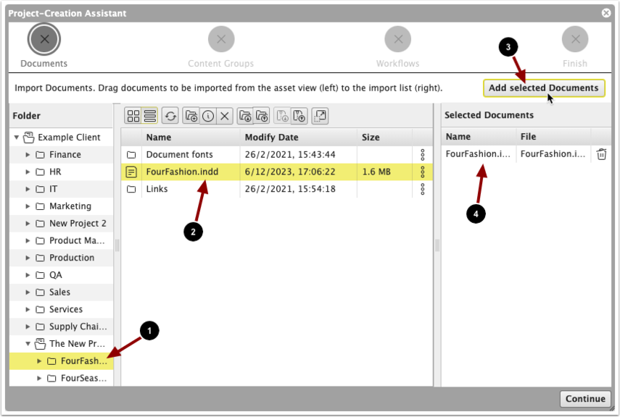Select the Document fonts folder row icon
Viewport: 620px width, 417px height.
click(131, 155)
